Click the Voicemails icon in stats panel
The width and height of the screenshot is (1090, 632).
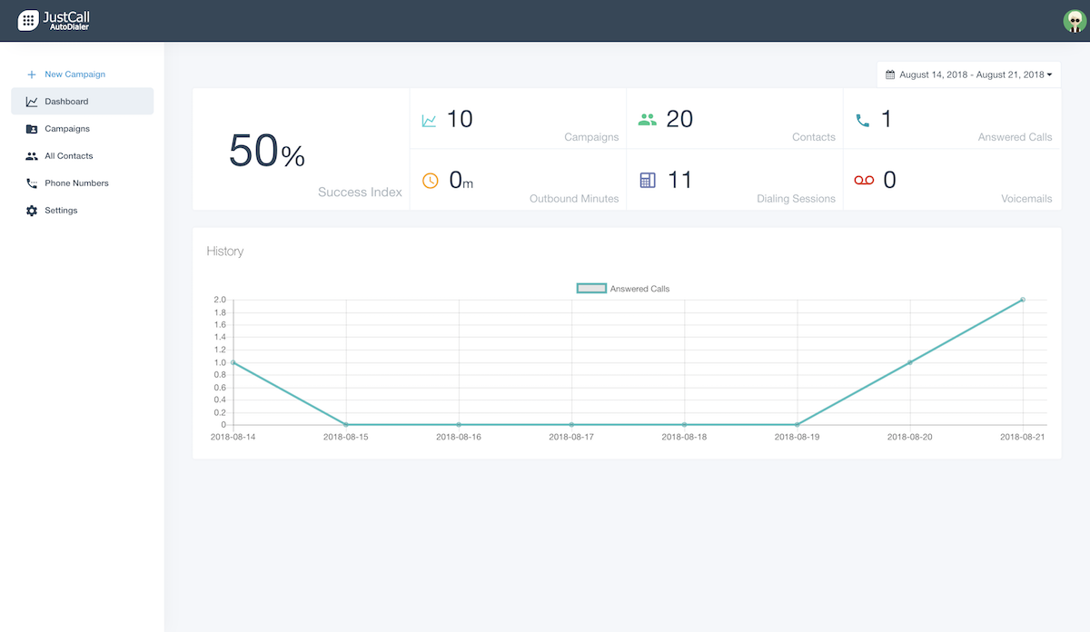click(863, 180)
